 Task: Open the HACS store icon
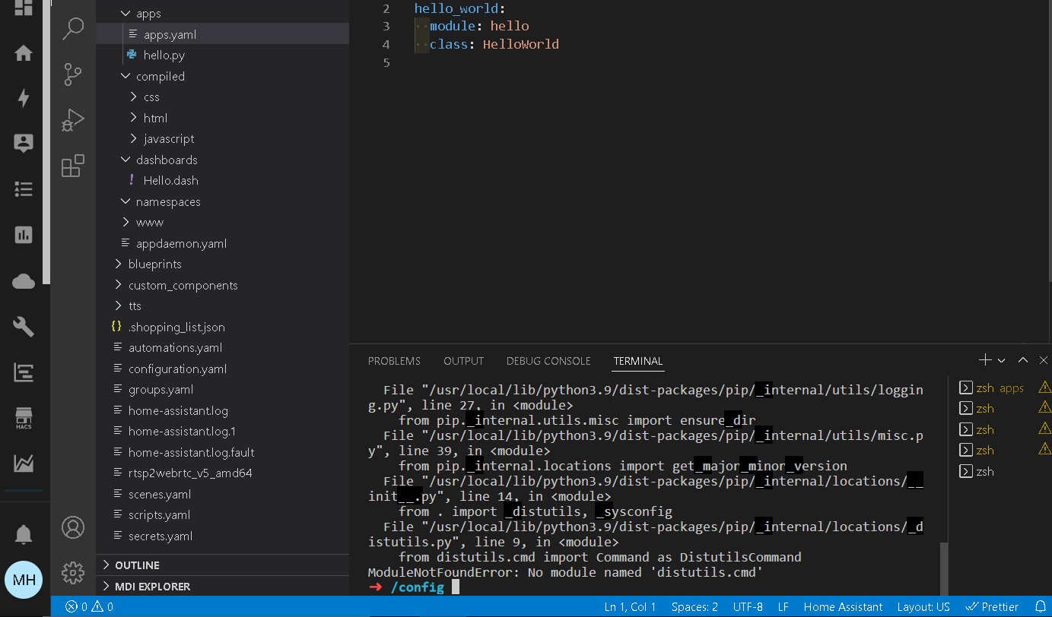pyautogui.click(x=24, y=418)
